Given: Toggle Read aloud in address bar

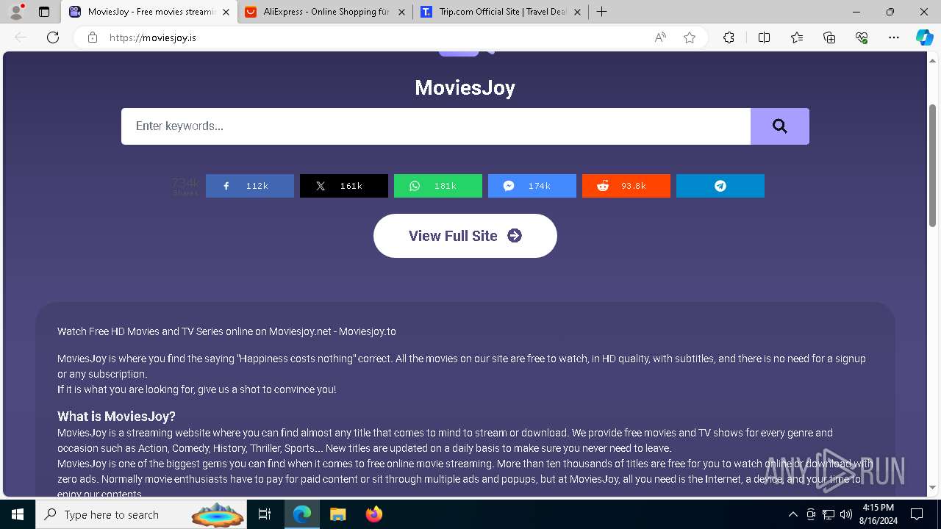Looking at the screenshot, I should click(660, 37).
